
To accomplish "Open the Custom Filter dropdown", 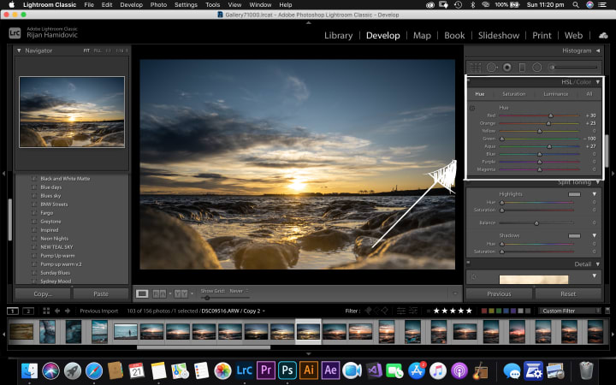I will pyautogui.click(x=569, y=311).
